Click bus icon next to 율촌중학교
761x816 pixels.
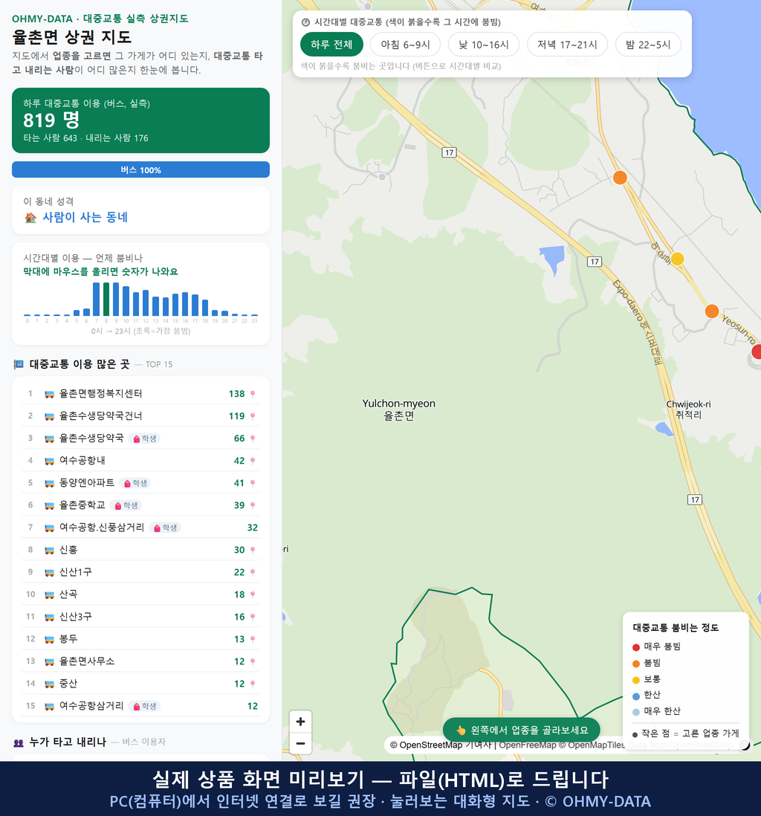click(x=50, y=505)
